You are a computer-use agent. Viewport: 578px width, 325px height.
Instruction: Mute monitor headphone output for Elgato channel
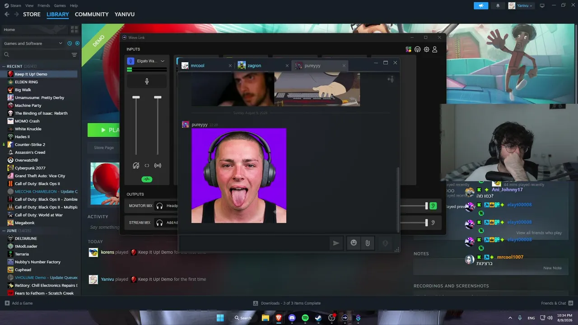[x=136, y=166]
